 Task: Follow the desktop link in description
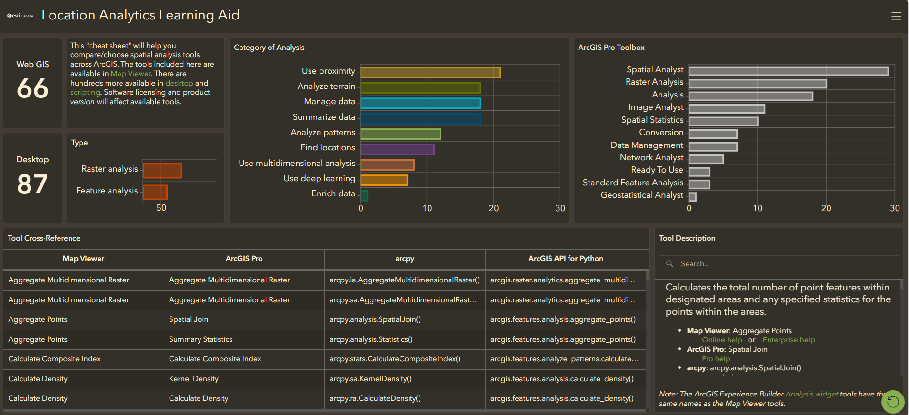click(179, 83)
